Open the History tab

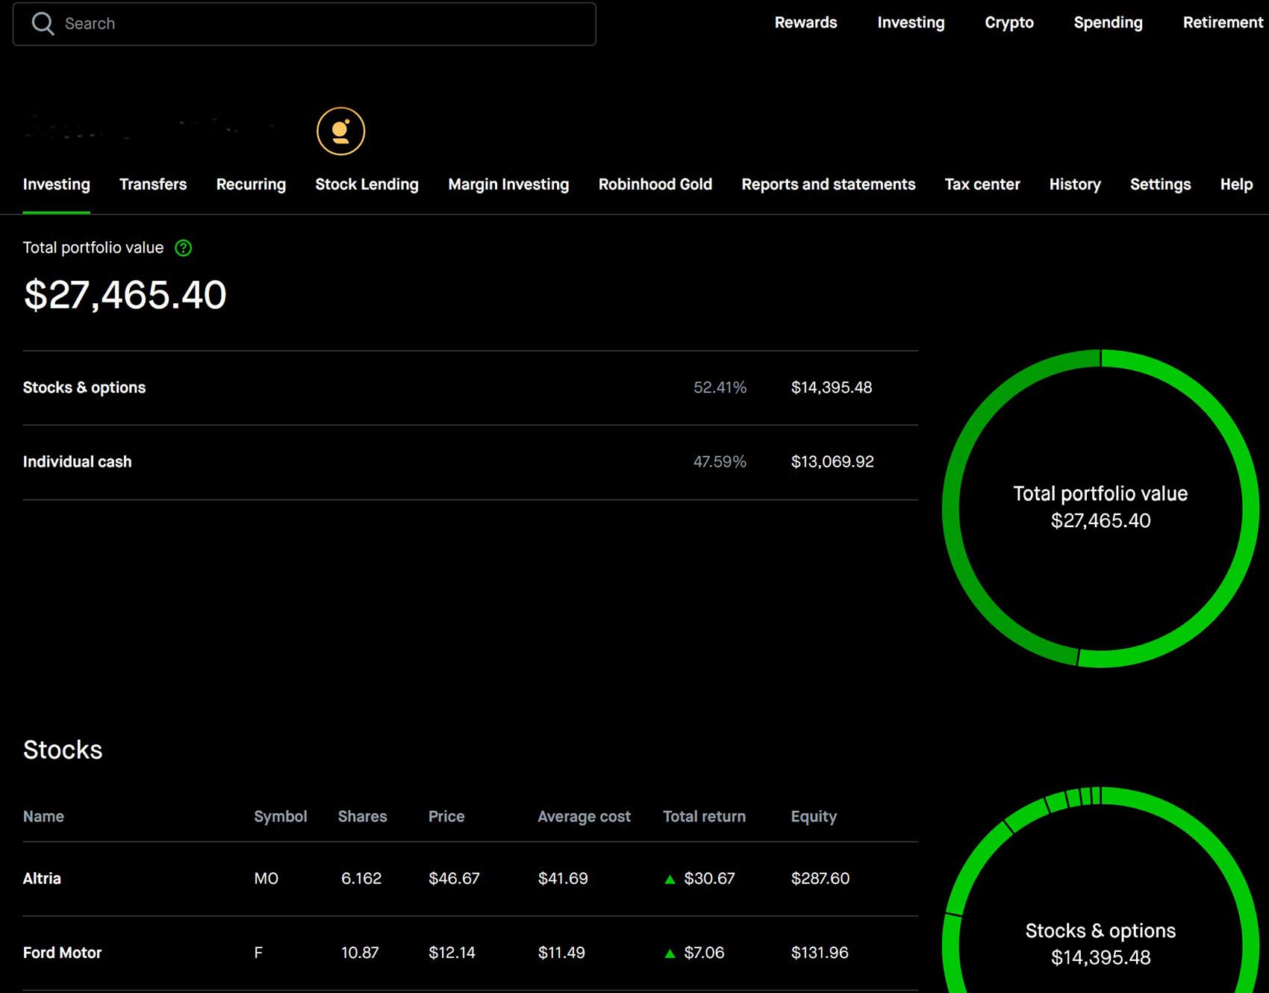point(1075,184)
